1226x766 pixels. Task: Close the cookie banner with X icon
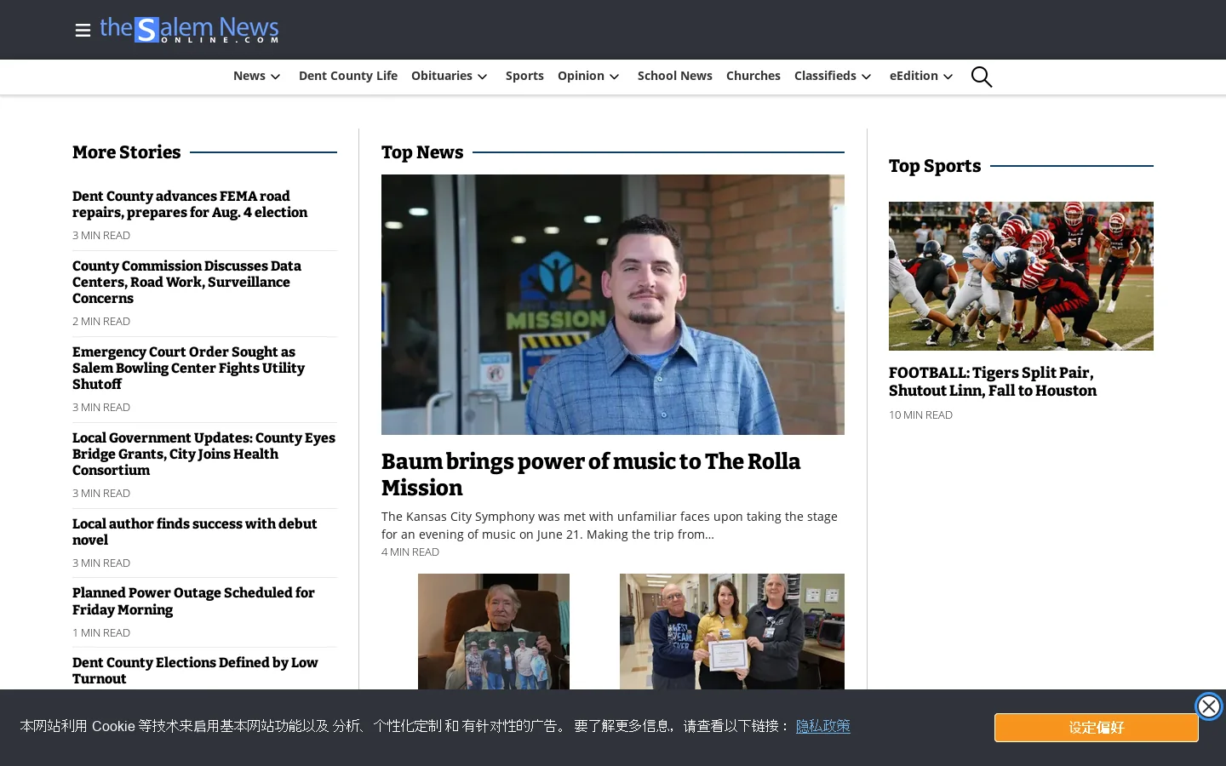pos(1208,706)
